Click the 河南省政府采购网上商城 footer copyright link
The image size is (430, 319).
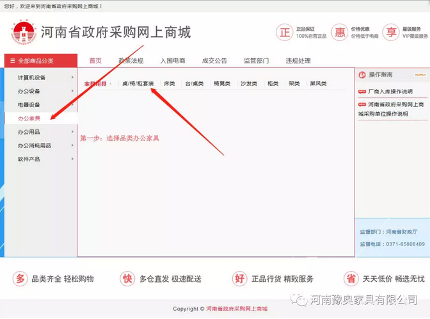[237, 309]
